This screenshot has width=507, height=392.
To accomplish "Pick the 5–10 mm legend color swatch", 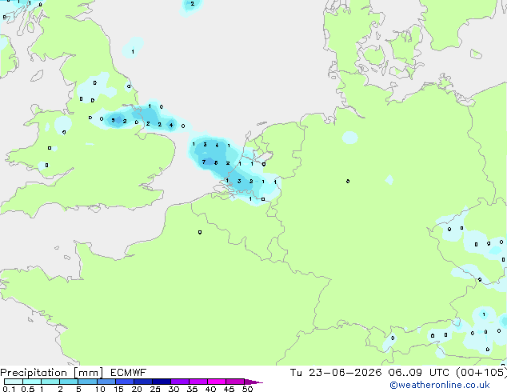I will (87, 382).
